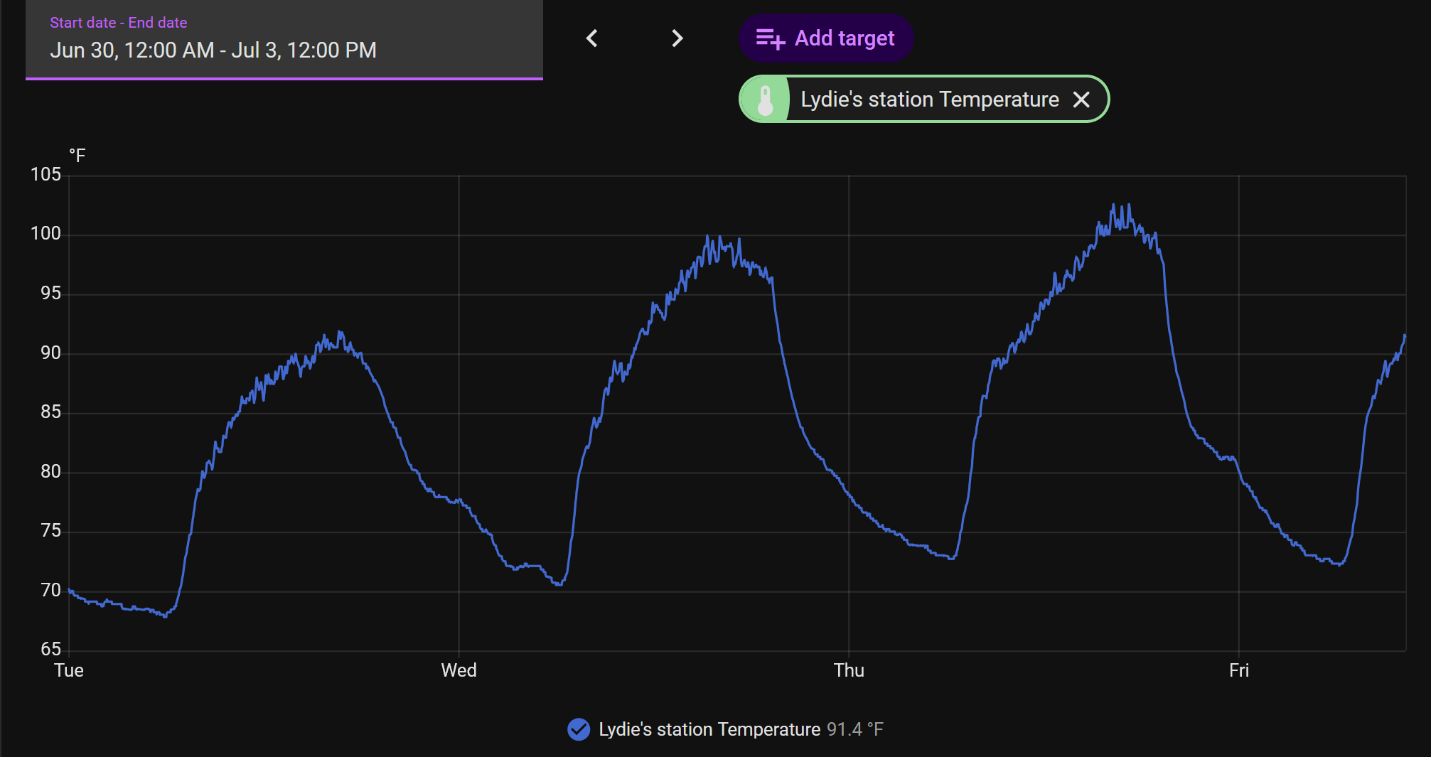Viewport: 1431px width, 757px height.
Task: Open the start and end date field
Action: tap(284, 40)
